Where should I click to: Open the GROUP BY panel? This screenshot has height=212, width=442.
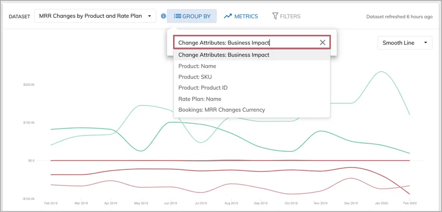coord(192,16)
